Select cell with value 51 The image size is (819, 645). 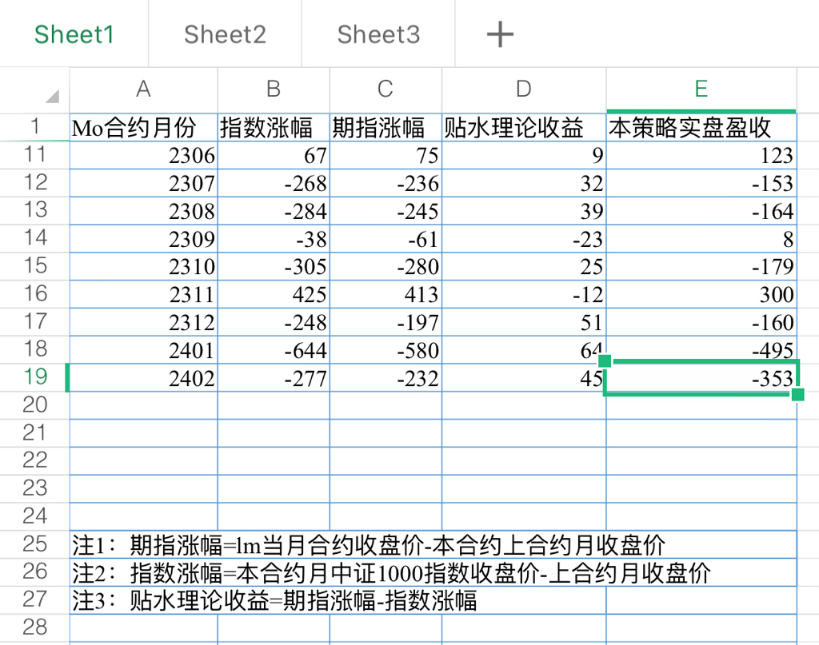click(524, 322)
